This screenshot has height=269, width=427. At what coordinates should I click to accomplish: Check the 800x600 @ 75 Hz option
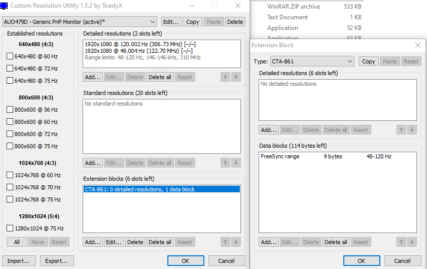pyautogui.click(x=10, y=146)
